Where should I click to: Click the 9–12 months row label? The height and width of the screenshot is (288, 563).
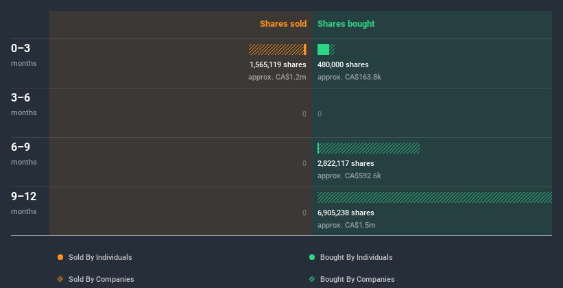point(24,203)
